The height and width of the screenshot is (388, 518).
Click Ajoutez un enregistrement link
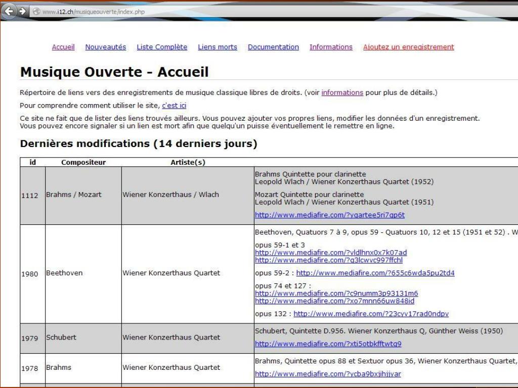click(x=409, y=47)
